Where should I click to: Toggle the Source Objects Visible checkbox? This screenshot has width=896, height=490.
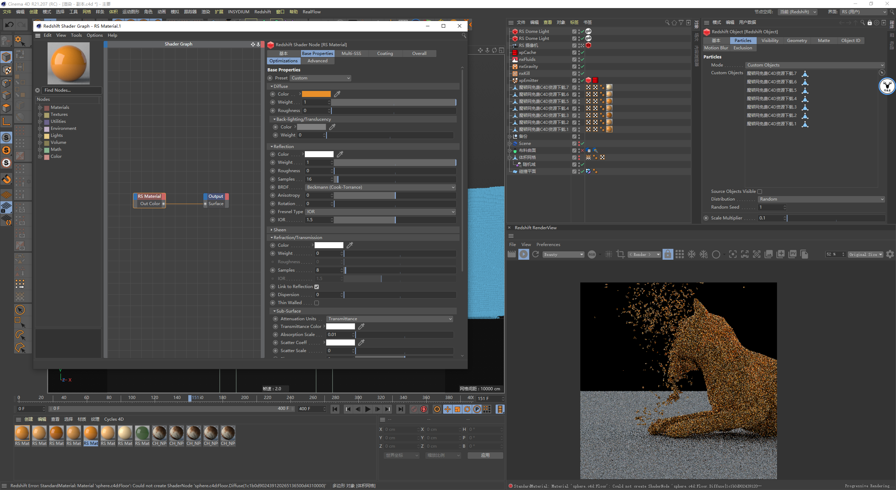point(759,191)
